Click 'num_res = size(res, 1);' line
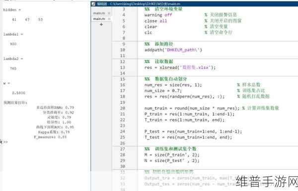298x191 pixels. pos(173,85)
